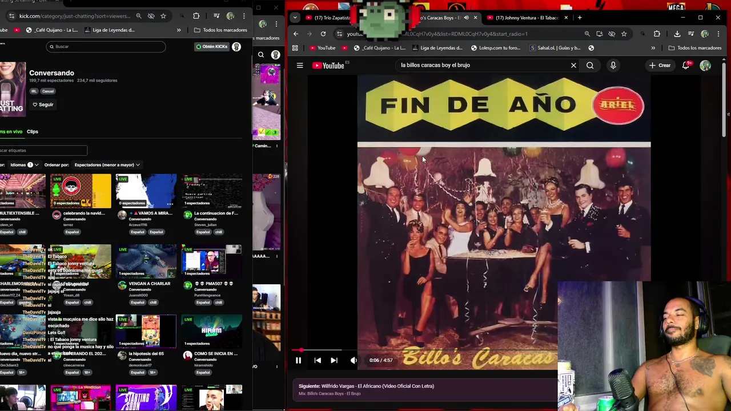Screen dimensions: 731x411
Task: Switch to the Clips tab on Kick
Action: click(x=33, y=131)
